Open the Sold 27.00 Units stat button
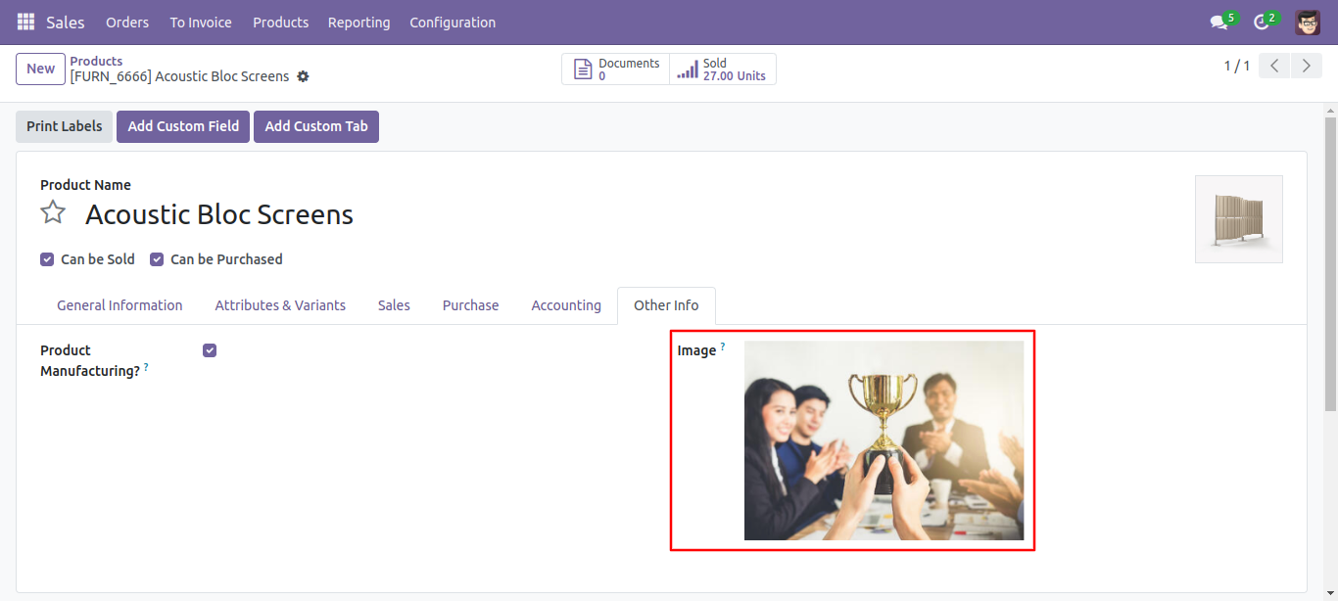1338x601 pixels. pos(723,69)
